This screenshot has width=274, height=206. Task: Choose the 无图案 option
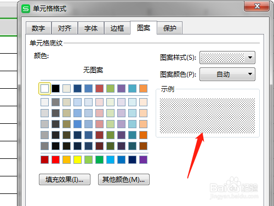pos(93,70)
